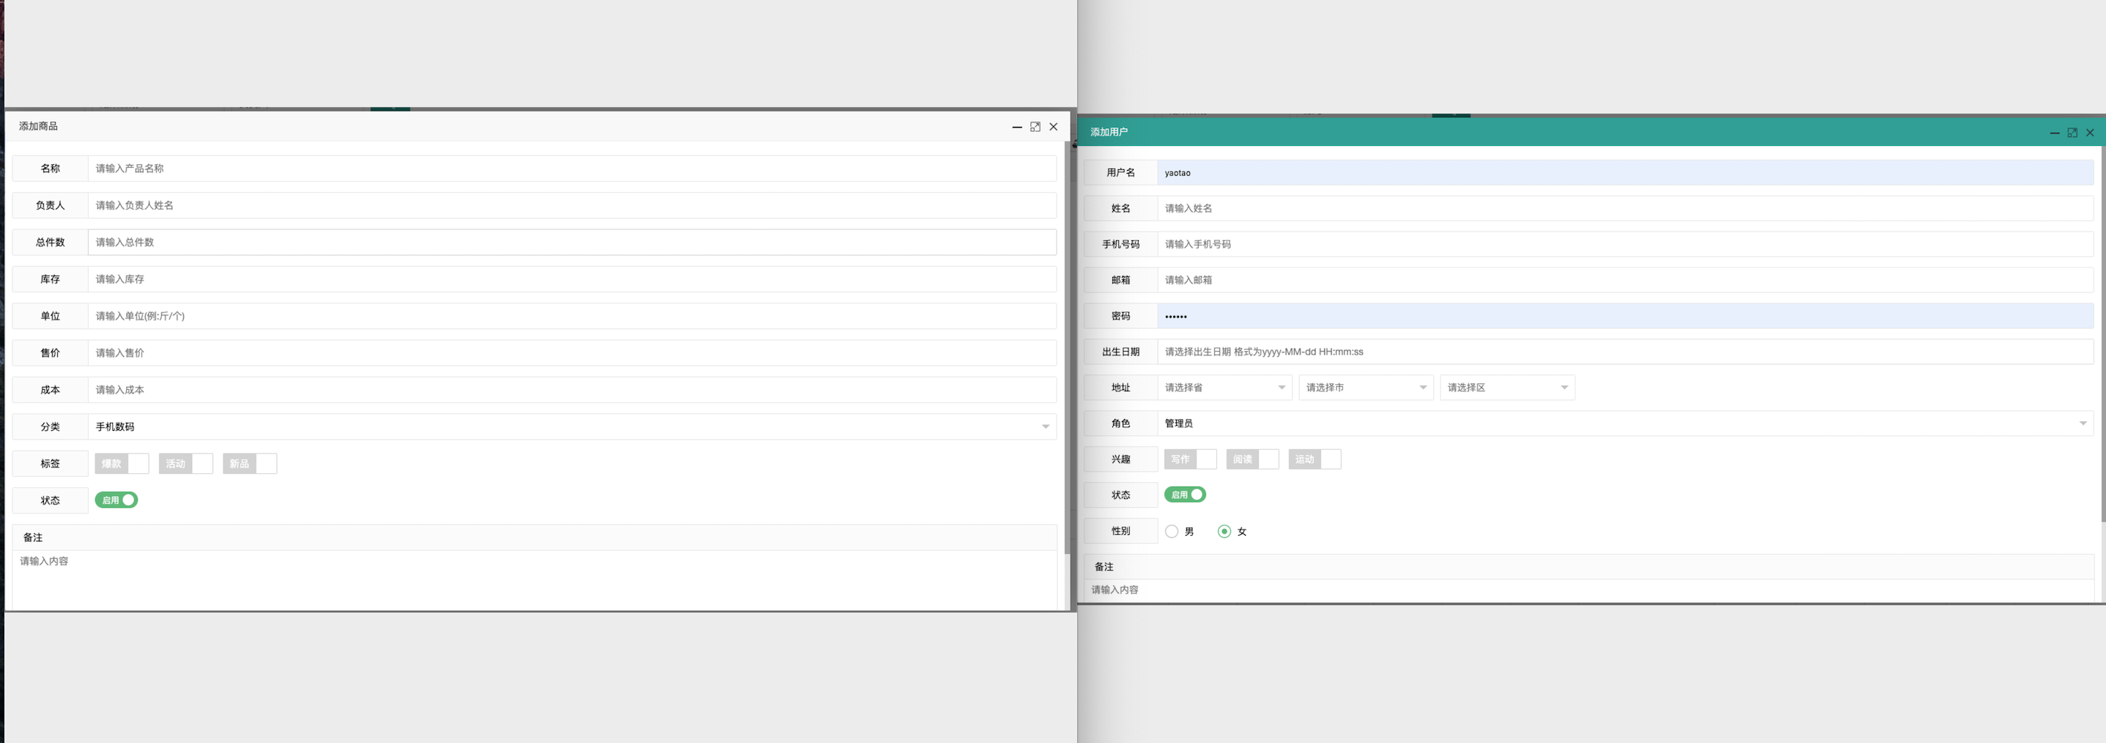This screenshot has width=2106, height=743.
Task: Click the 请选择区 dropdown arrow
Action: [1564, 388]
